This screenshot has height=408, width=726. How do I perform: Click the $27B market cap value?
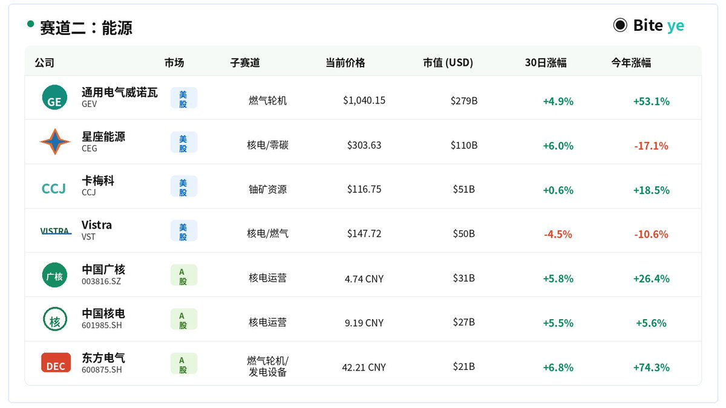(x=464, y=322)
